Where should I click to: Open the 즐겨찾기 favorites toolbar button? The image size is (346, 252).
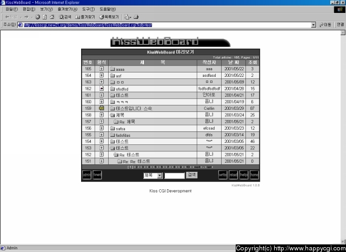(x=85, y=17)
